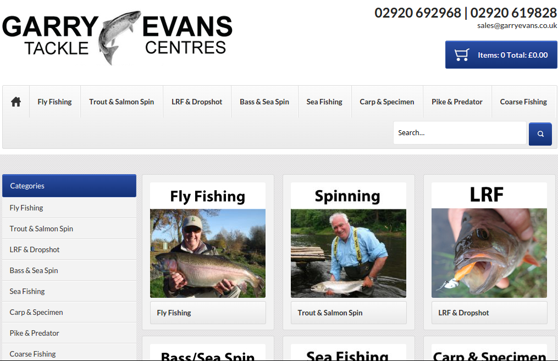Go to Bass & Sea Spin menu item
The image size is (558, 361).
coord(264,102)
